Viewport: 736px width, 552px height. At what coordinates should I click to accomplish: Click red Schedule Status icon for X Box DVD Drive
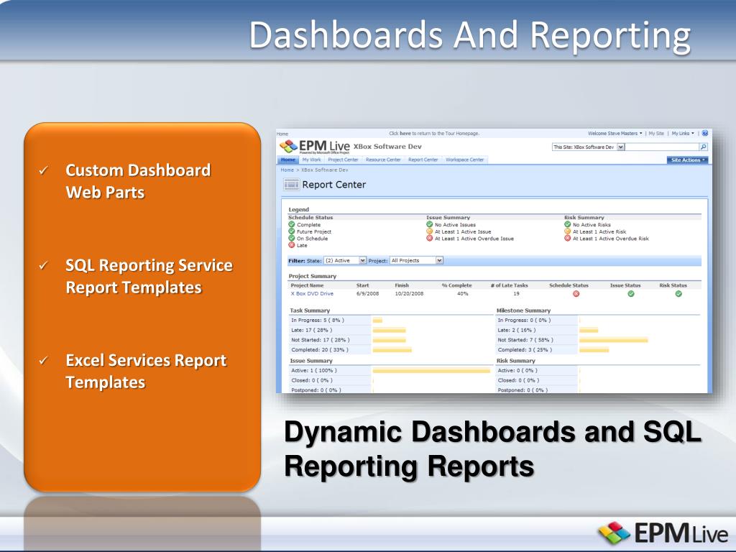tap(576, 294)
